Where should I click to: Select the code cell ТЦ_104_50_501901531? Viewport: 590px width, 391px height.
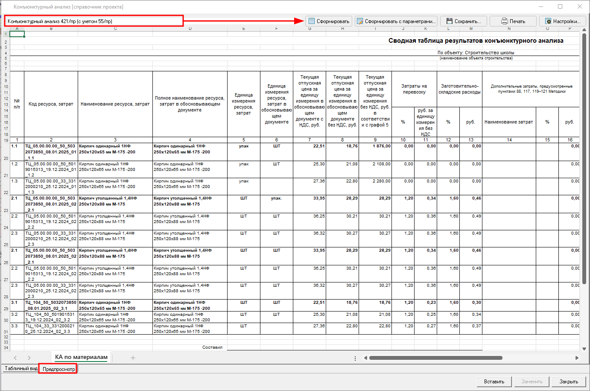coord(51,317)
